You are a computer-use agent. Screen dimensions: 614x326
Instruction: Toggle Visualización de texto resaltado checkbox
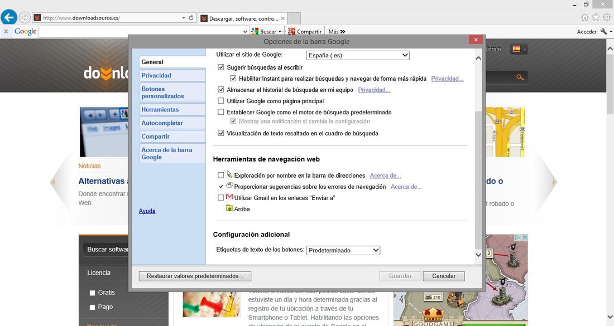tap(221, 133)
